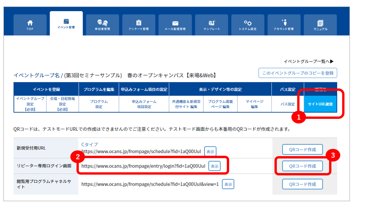Open 申込みフォーム項目設定
The image size is (366, 210).
(x=144, y=104)
